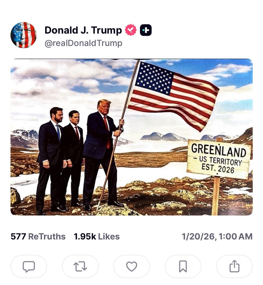Click the snowy mountains in image background

163,137
